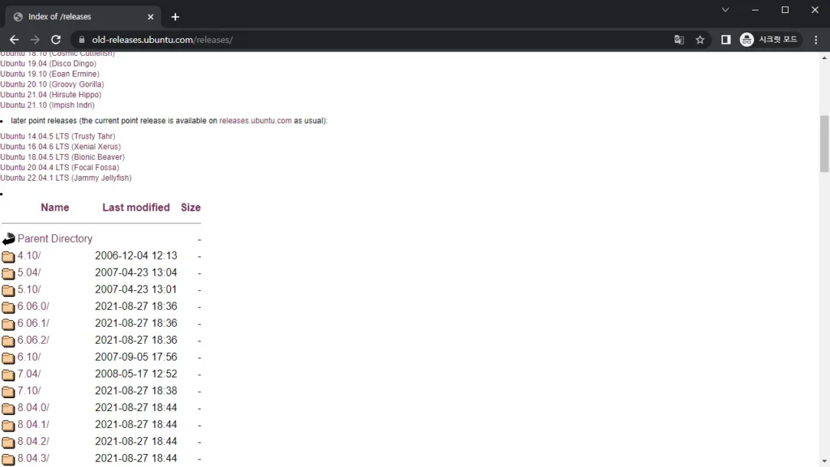Open the tab search chevron
The width and height of the screenshot is (830, 467).
coord(725,10)
